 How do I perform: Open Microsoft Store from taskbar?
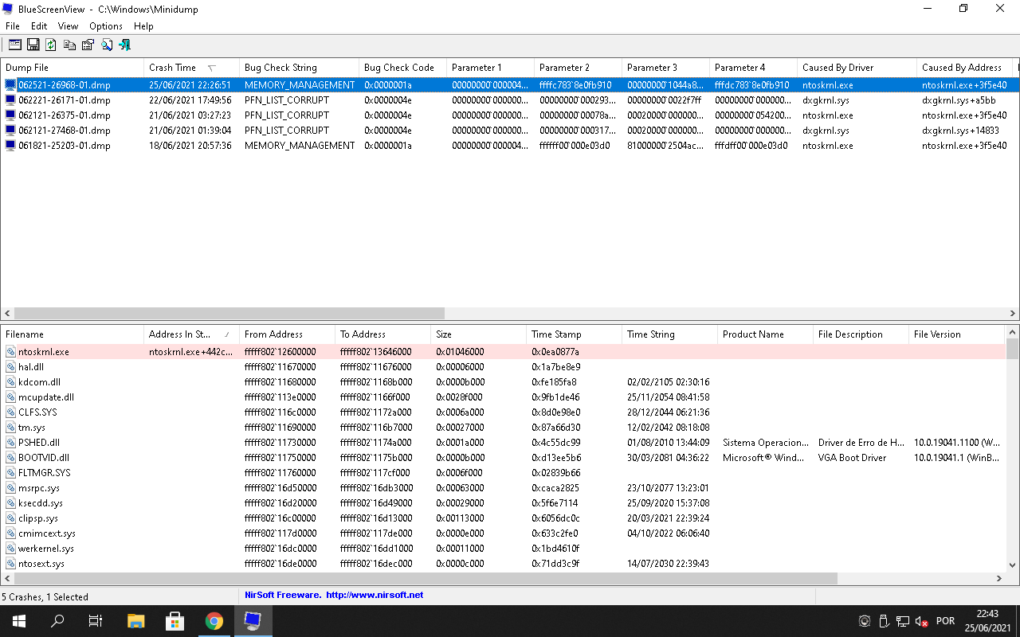175,621
